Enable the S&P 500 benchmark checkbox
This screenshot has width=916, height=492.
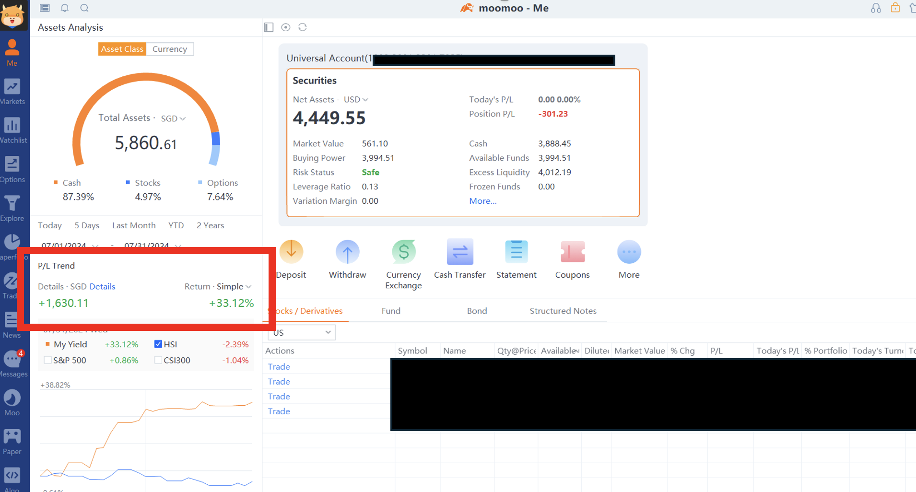coord(47,360)
